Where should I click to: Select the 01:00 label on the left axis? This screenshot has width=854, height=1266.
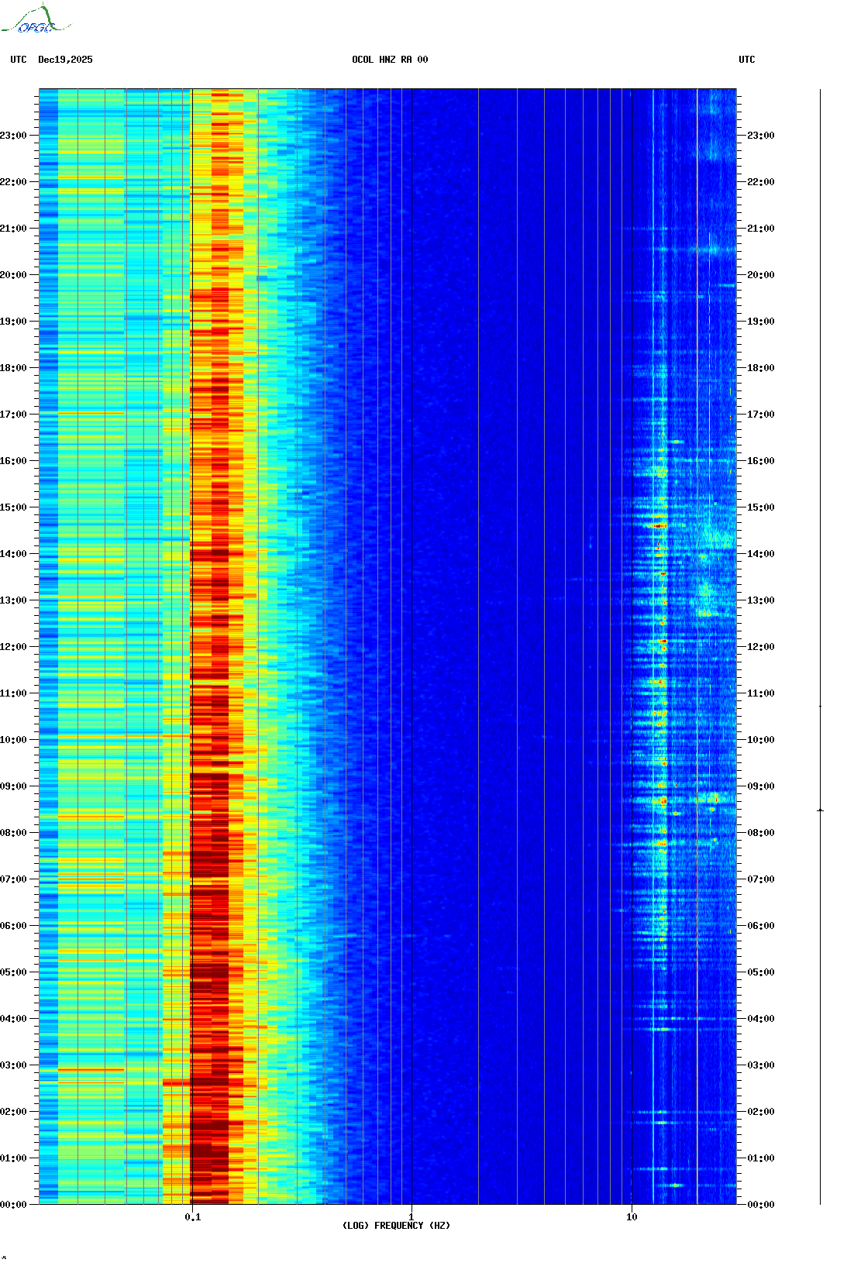coord(13,1158)
